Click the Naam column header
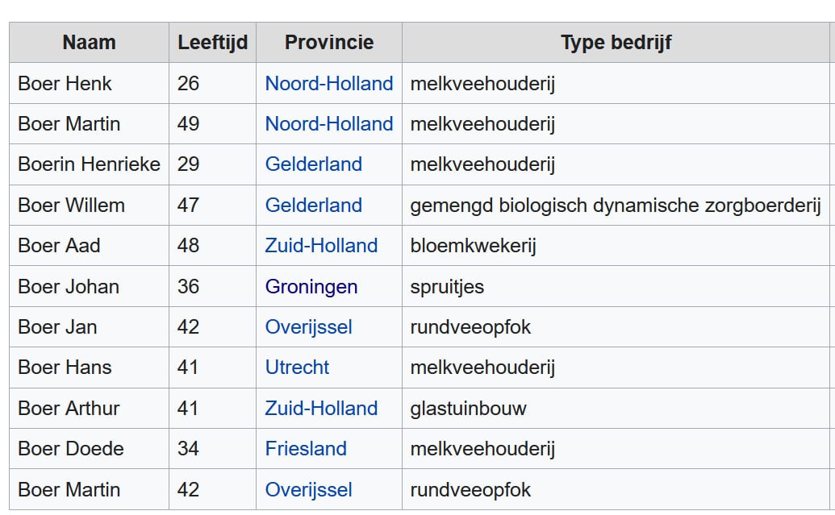The width and height of the screenshot is (835, 515). point(89,43)
